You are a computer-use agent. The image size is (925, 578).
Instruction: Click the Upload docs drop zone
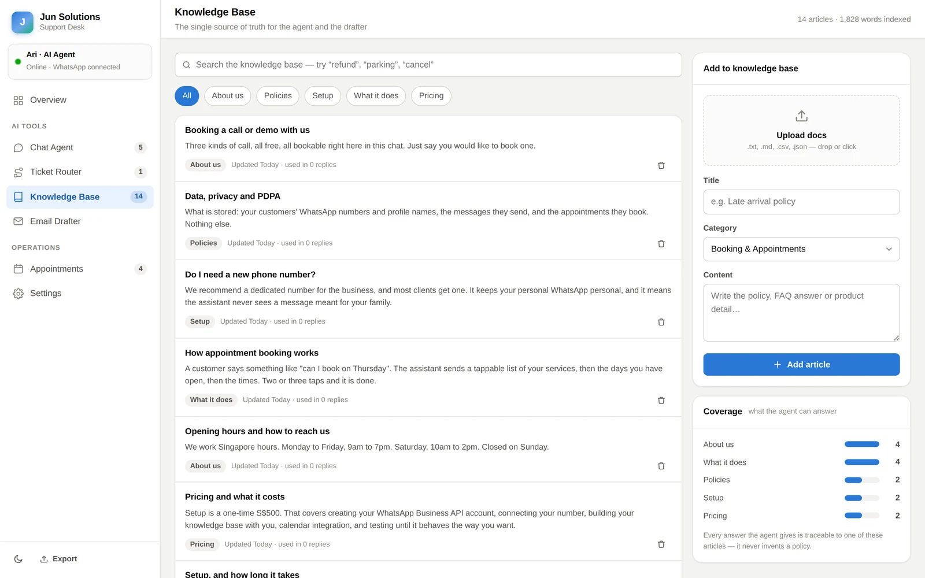801,131
